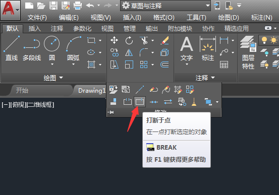Select the ellipse draw tool
Image resolution: width=279 pixels, height=195 pixels.
click(91, 52)
